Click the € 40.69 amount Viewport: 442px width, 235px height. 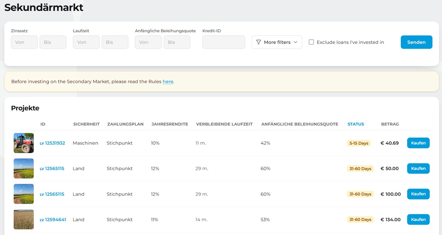[x=390, y=143]
